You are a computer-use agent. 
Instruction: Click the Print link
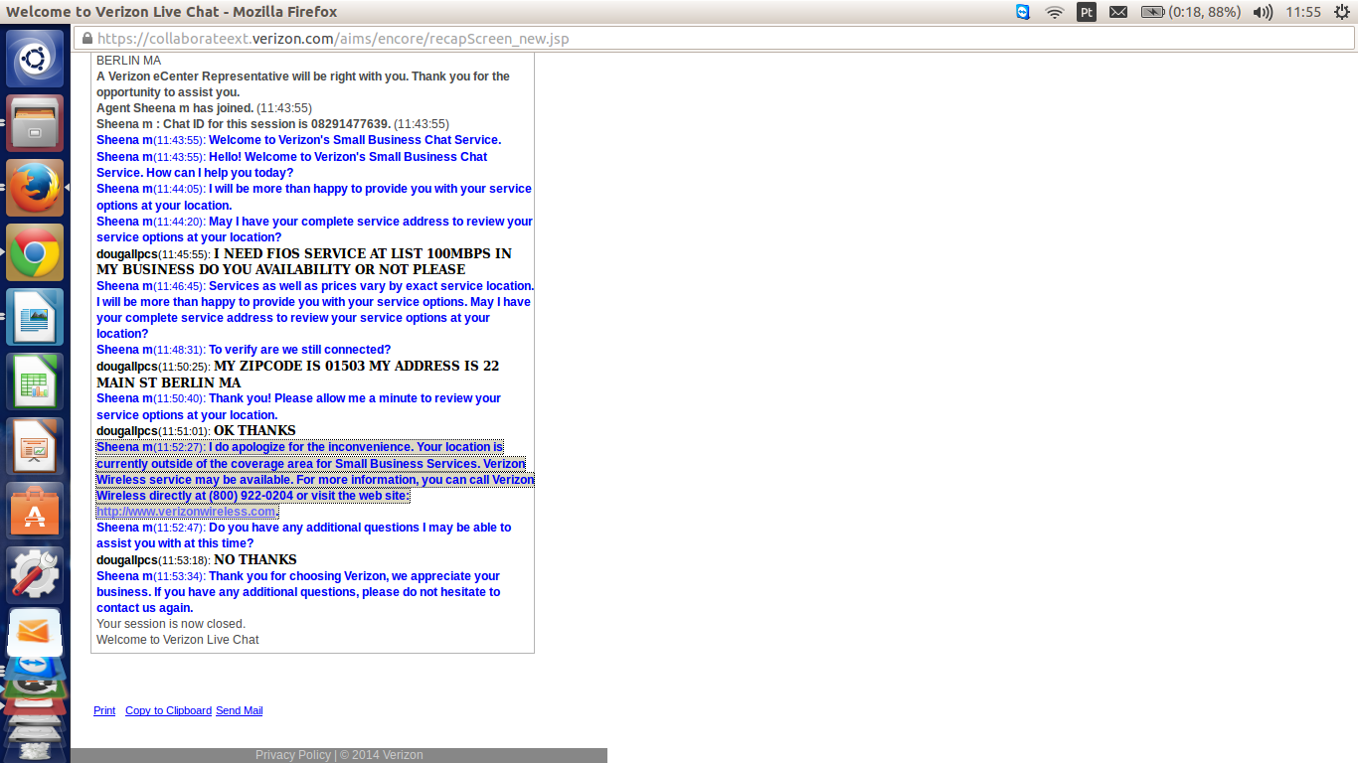[x=104, y=710]
